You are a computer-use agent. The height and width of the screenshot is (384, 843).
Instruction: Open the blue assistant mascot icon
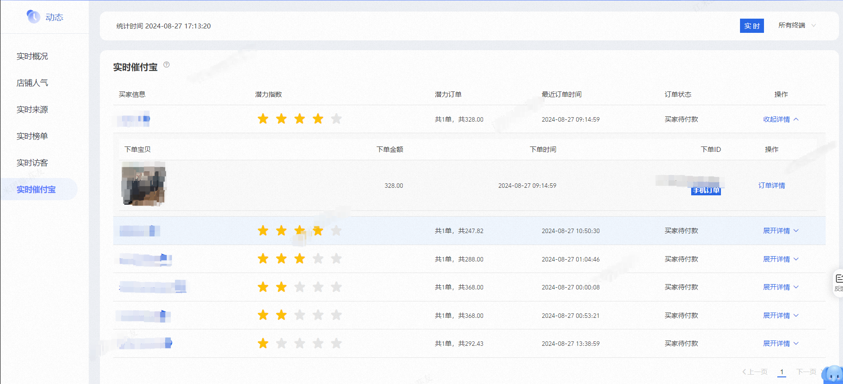(x=833, y=374)
